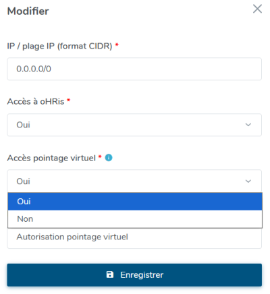Click the chevron arrow of Accès pointage virtuel
270x294 pixels.
(248, 181)
